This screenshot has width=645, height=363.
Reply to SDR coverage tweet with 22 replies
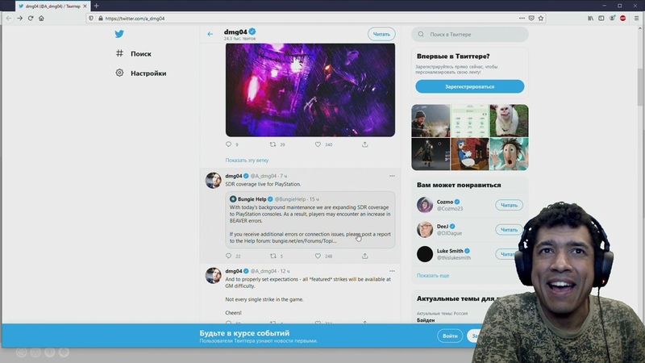[x=229, y=256]
